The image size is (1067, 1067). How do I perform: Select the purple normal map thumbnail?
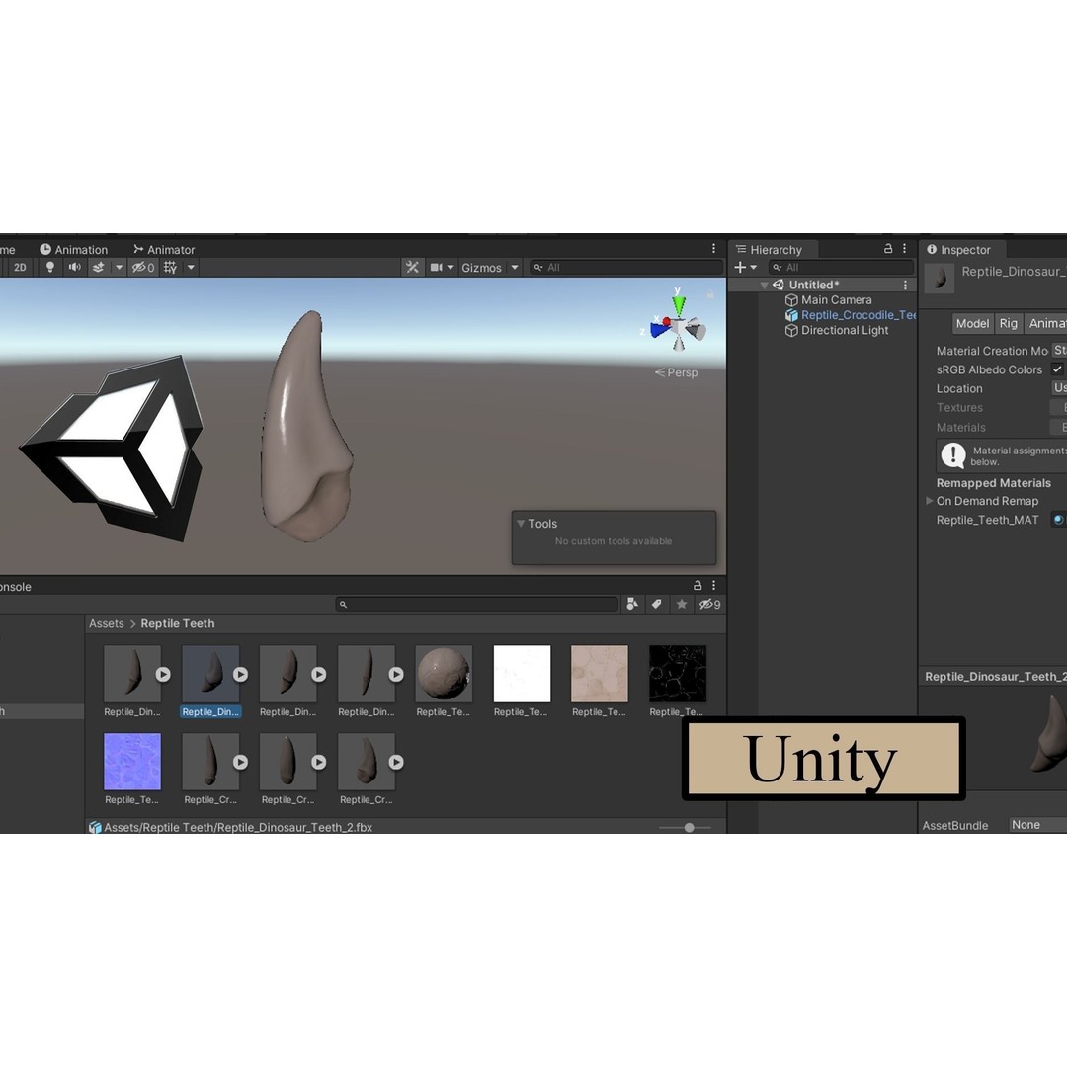pos(132,762)
